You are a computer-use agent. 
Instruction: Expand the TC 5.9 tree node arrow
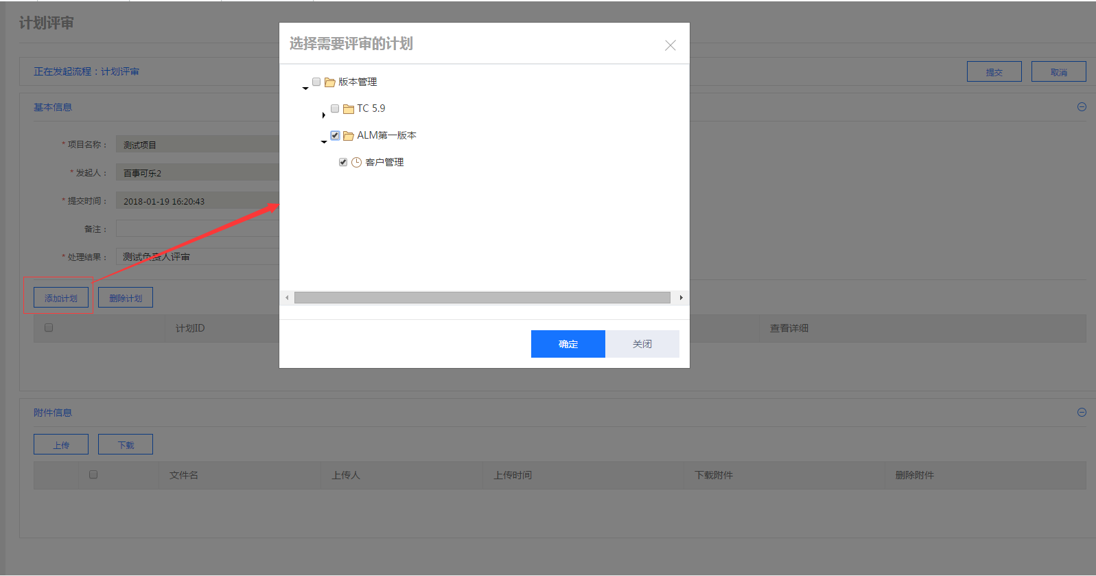323,115
